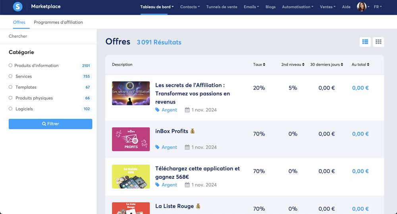Click the calendar icon in the inBox Profits row

pyautogui.click(x=187, y=147)
